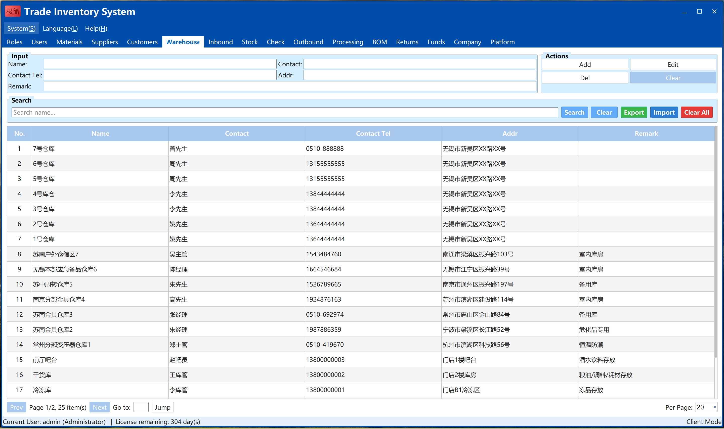Click the blue Search button
Screen dimensions: 724x429
(x=574, y=112)
